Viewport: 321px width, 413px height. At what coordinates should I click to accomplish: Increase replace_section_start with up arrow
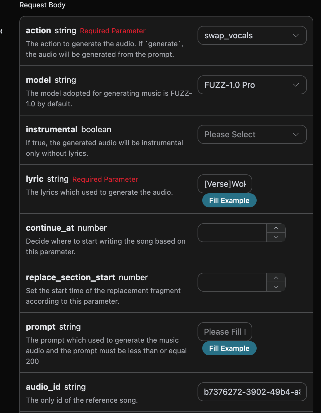coord(276,278)
